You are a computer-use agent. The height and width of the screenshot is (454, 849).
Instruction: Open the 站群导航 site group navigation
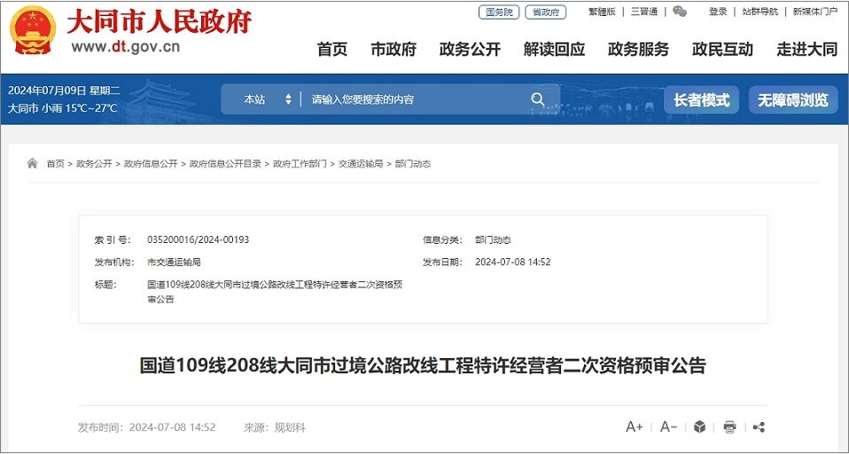point(759,12)
